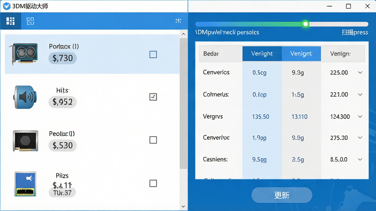Click the 更新 update button
Viewport: 376px width, 211px height.
pyautogui.click(x=282, y=195)
